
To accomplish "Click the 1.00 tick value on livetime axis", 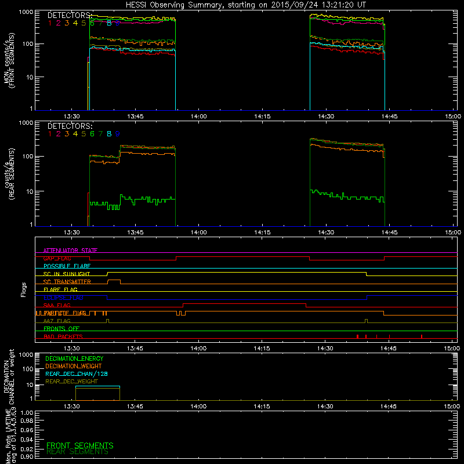I will click(26, 412).
